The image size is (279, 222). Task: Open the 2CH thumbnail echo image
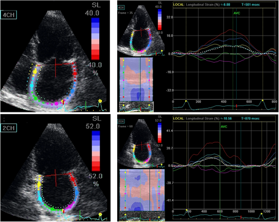coord(141,144)
